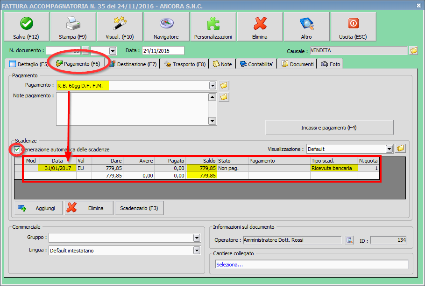
Task: Open Scadenzario (F3)
Action: coord(139,208)
